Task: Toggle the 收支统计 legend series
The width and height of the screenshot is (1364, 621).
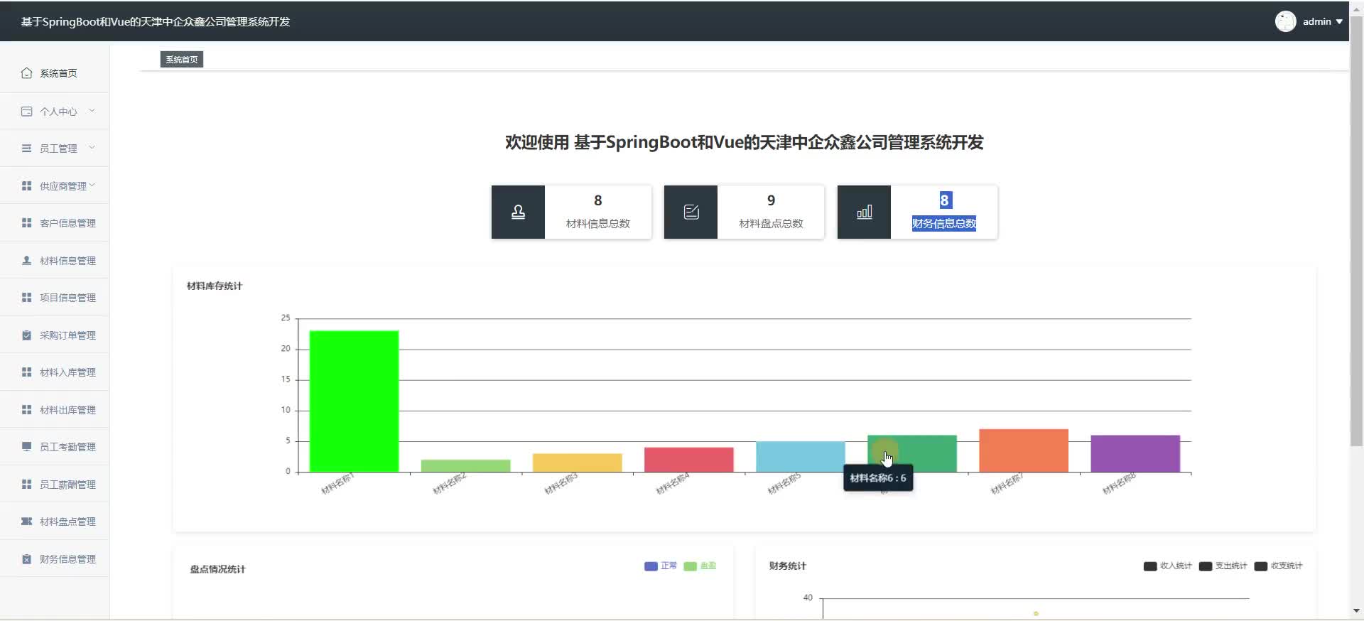Action: pyautogui.click(x=1278, y=566)
